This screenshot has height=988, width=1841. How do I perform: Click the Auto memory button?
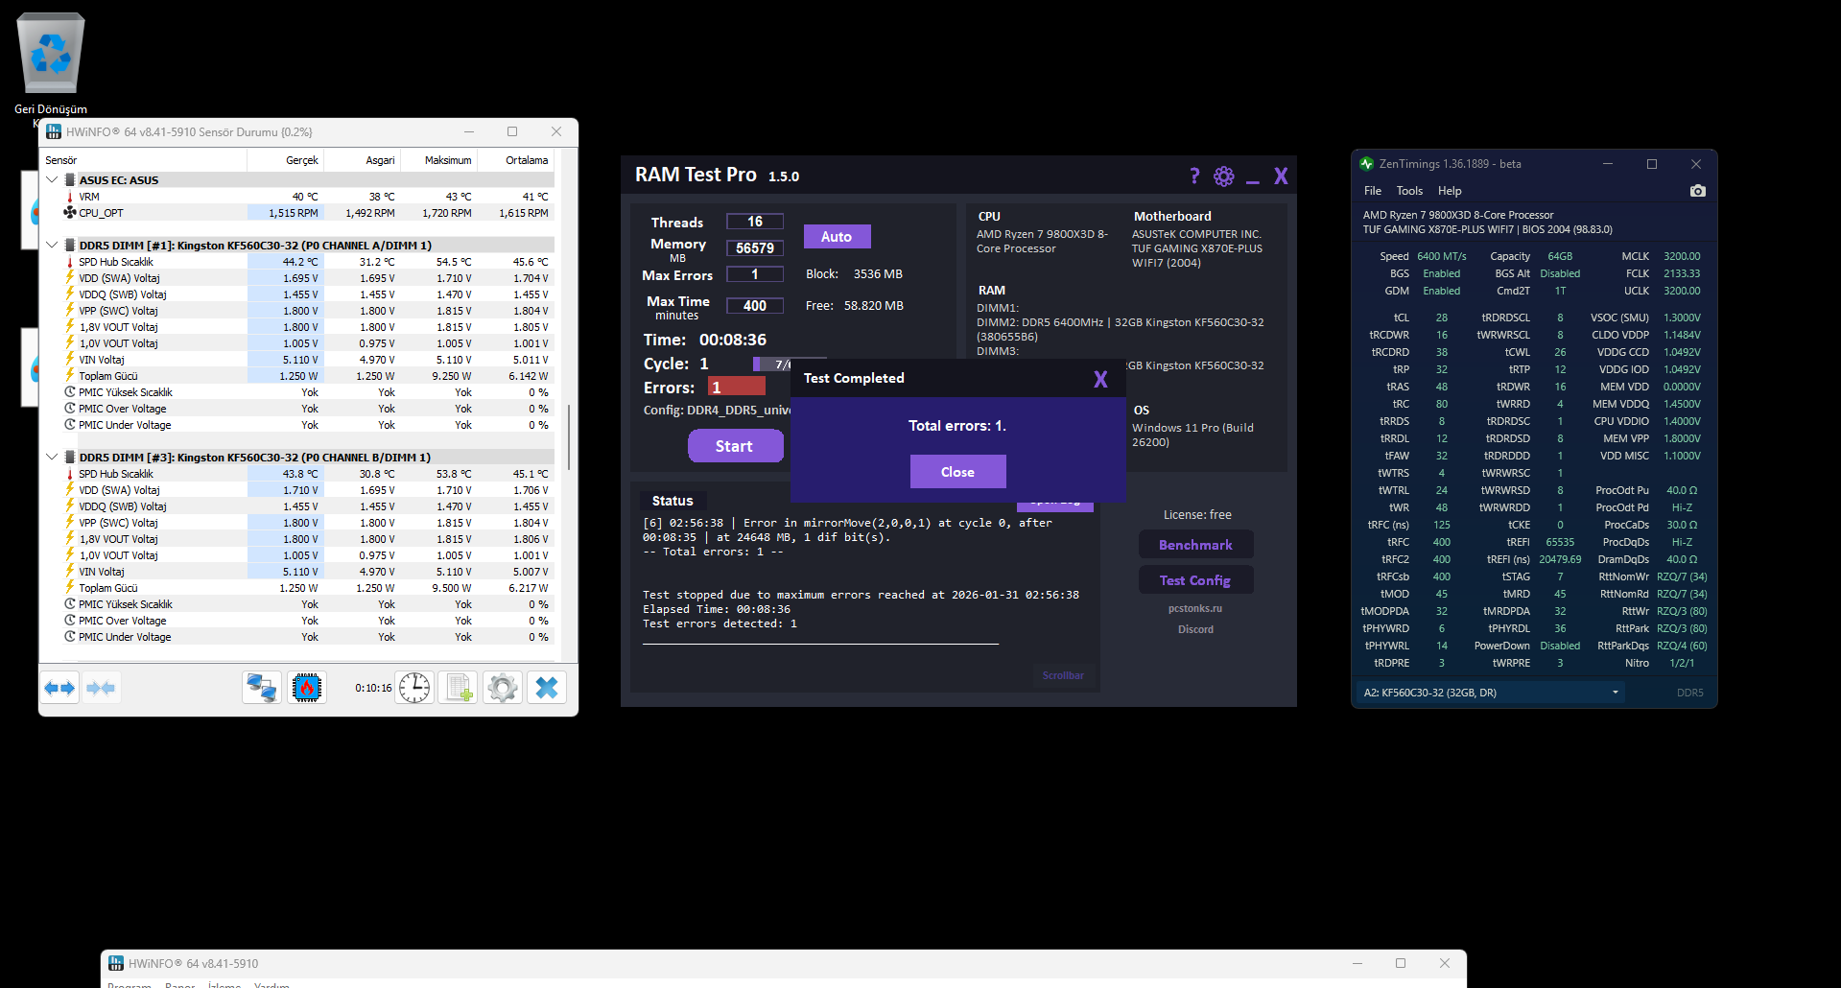click(837, 236)
